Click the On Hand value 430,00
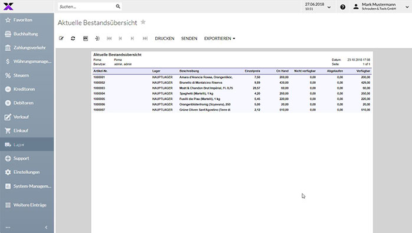The image size is (412, 233). coord(284,83)
